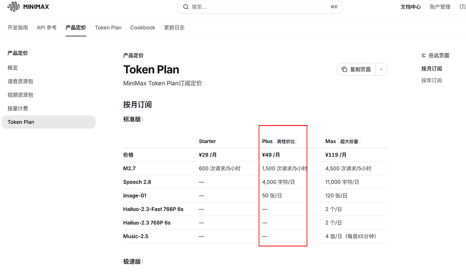Select 语音资源包 in the sidebar
The image size is (466, 278).
20,81
